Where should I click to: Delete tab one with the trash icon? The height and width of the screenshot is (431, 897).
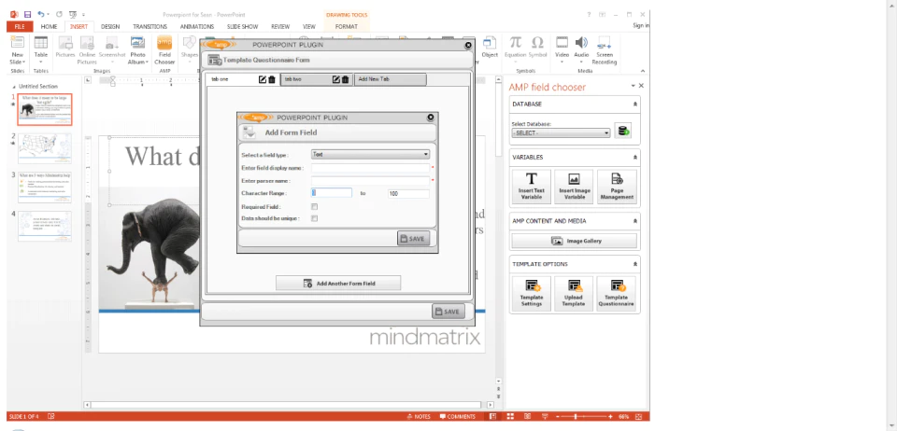pyautogui.click(x=272, y=79)
